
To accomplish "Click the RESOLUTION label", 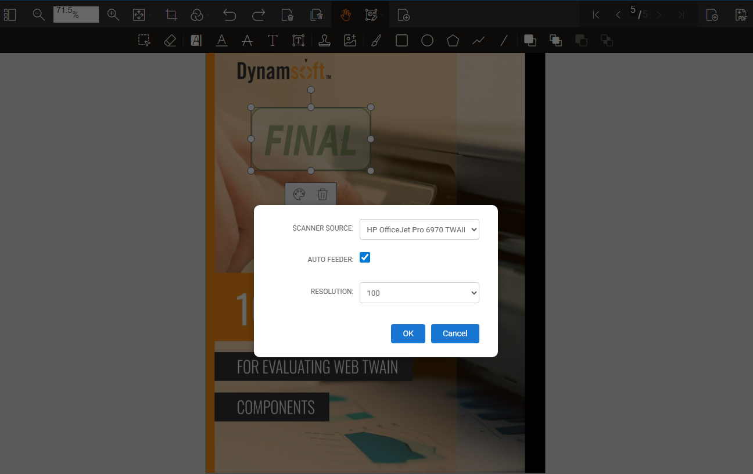I will [332, 291].
